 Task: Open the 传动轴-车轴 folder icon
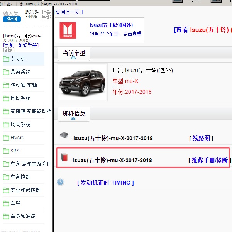[x=6, y=85]
